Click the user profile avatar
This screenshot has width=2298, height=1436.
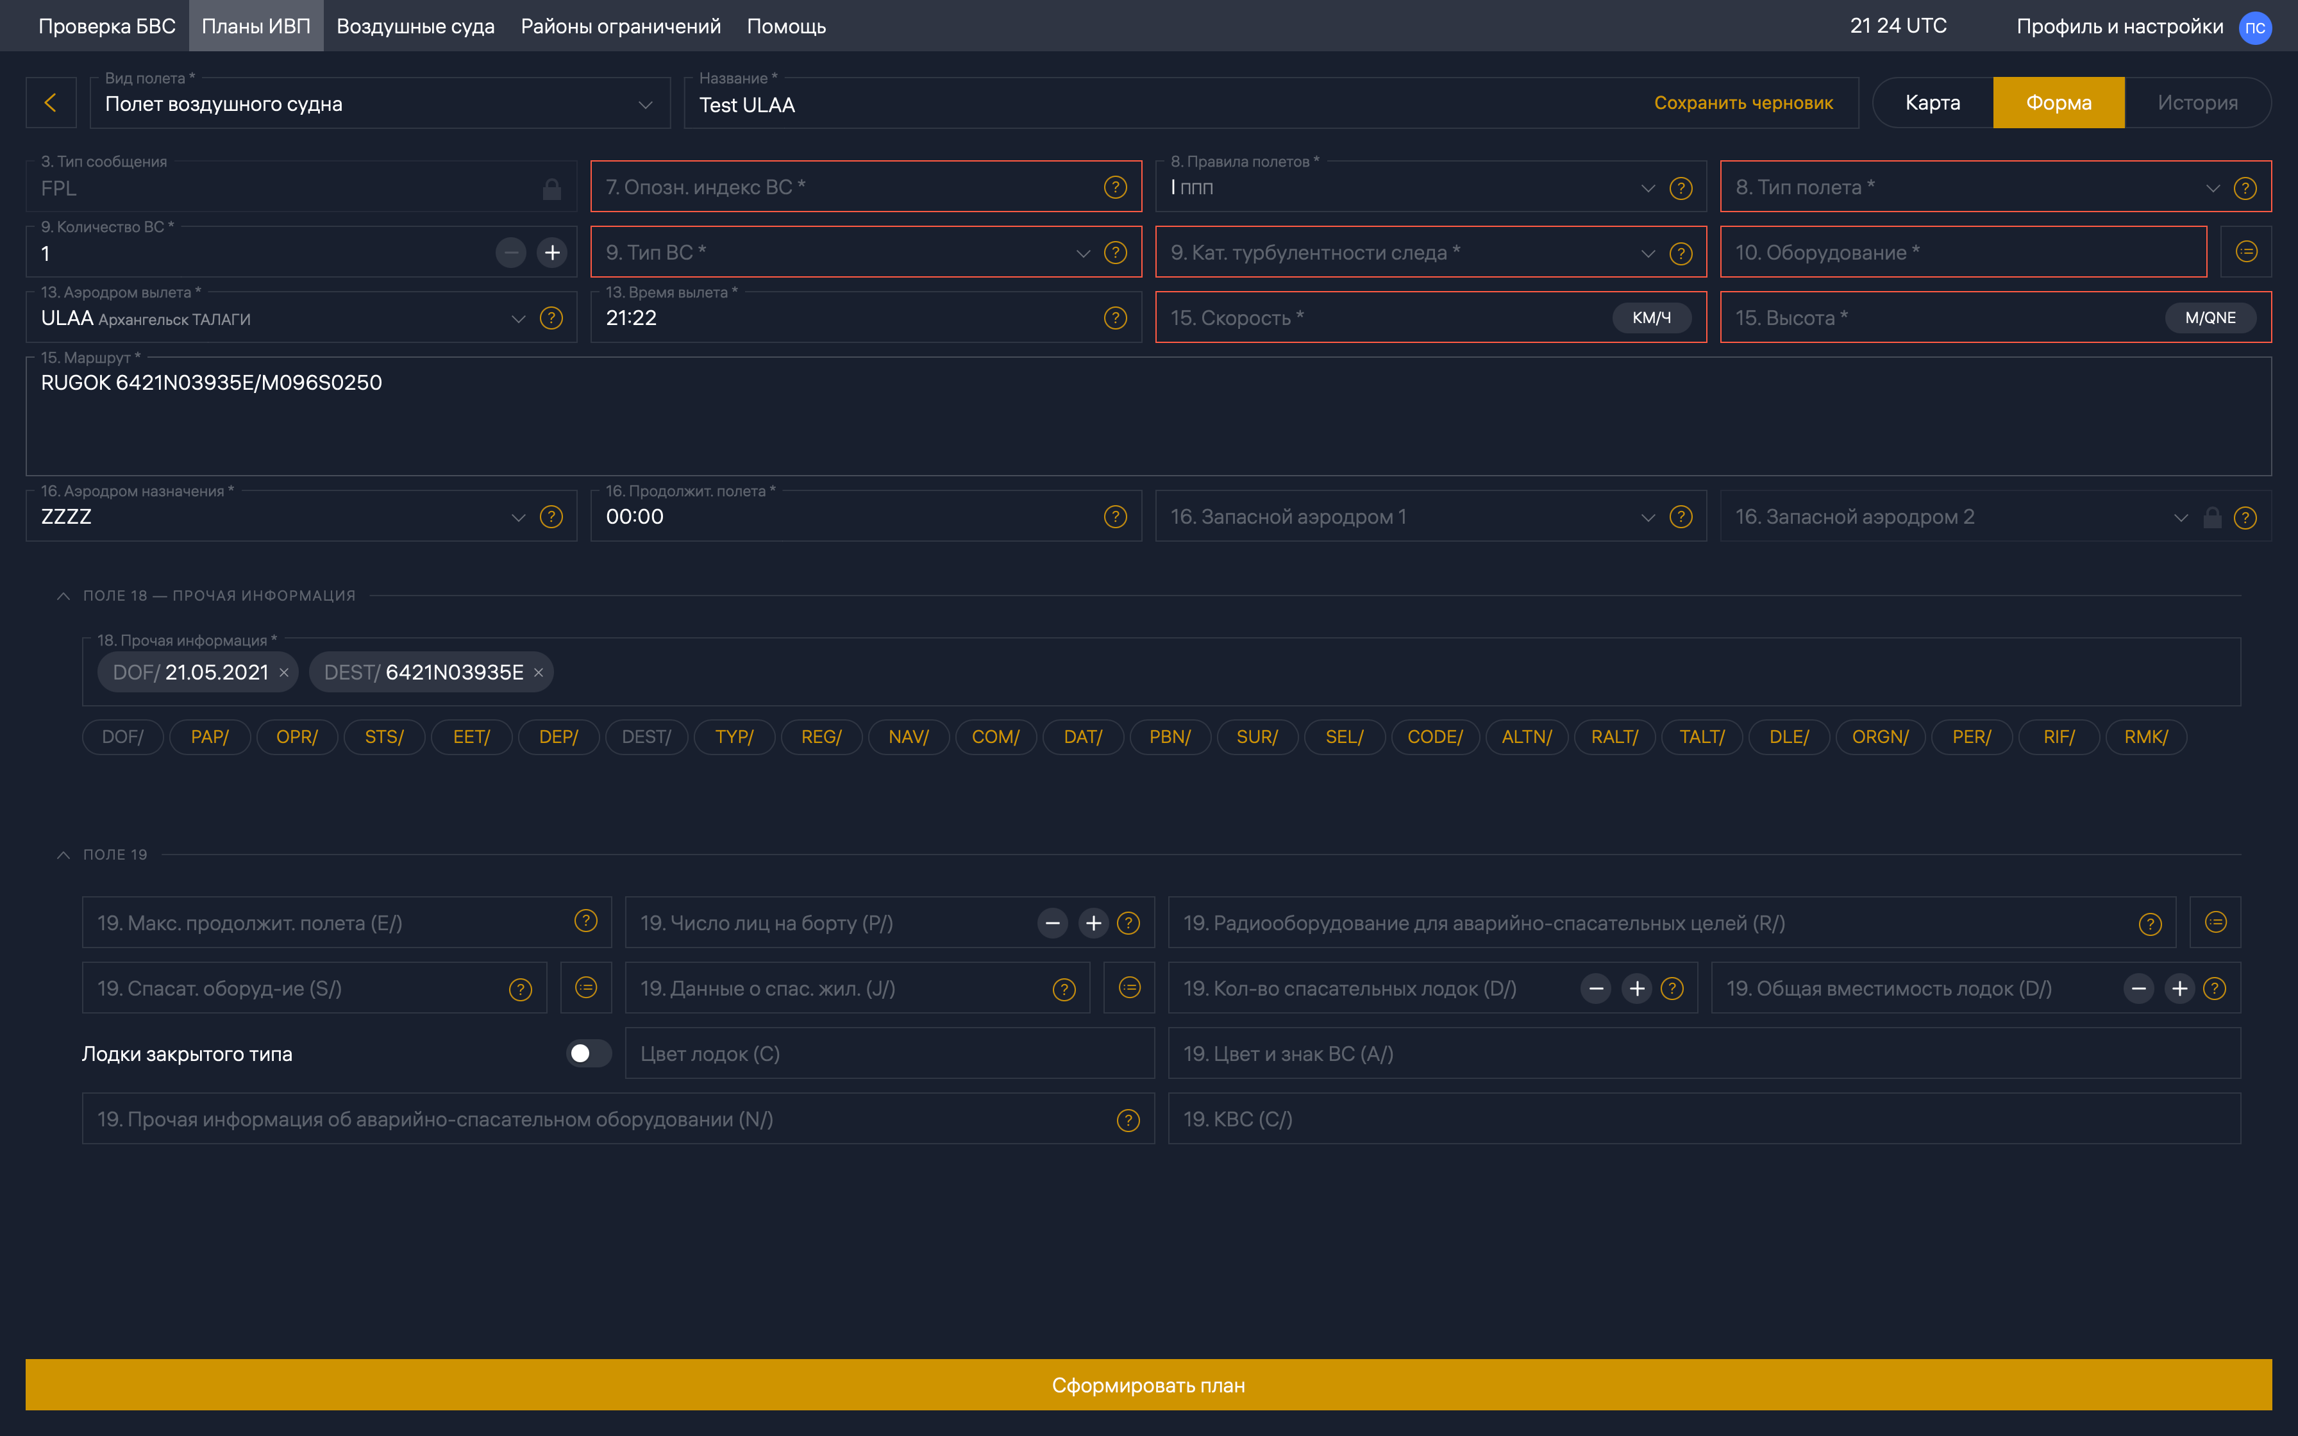(x=2254, y=26)
